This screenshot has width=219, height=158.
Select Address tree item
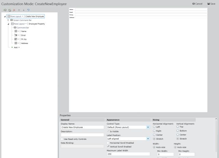tap(25, 43)
